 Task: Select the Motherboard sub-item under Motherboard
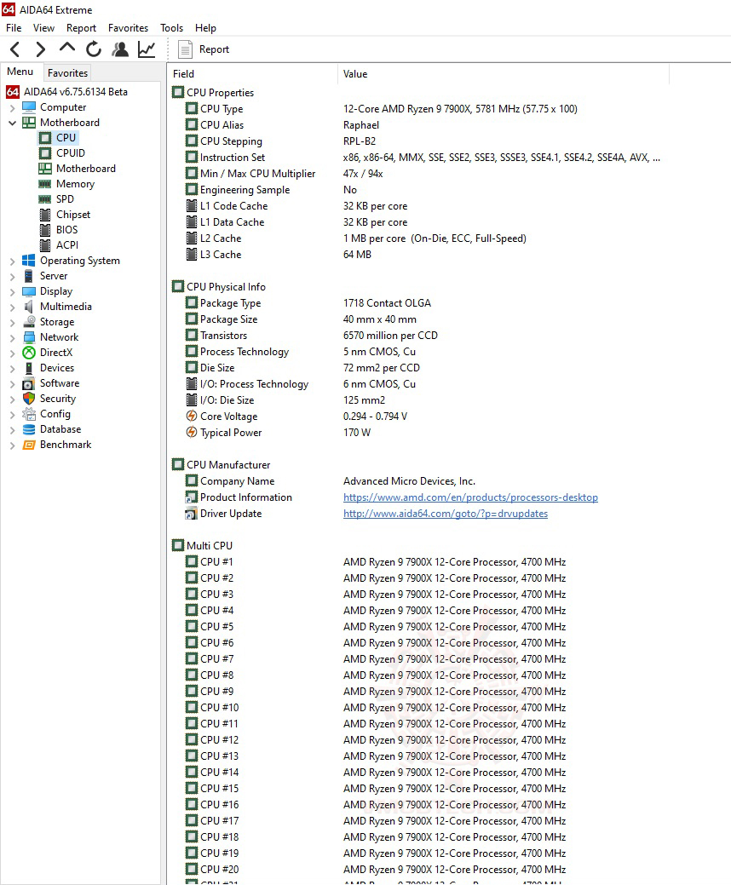[86, 168]
